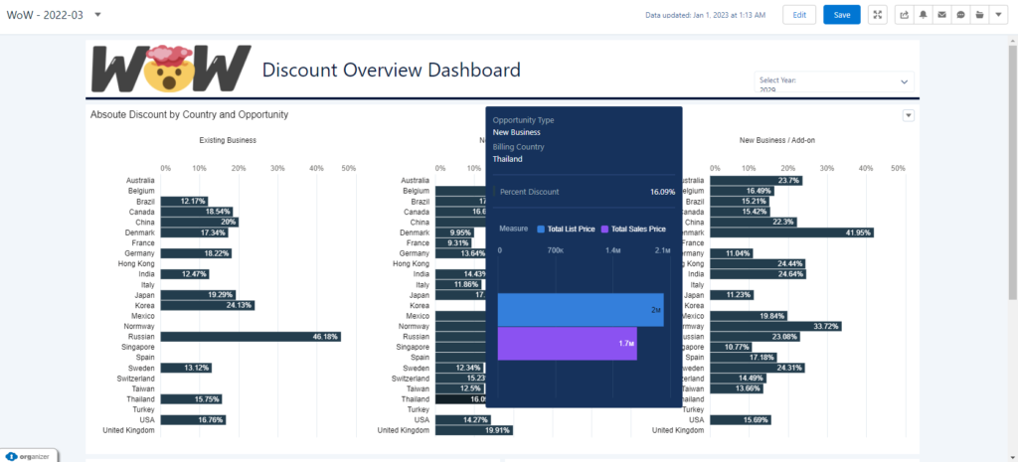Click the folder icon in toolbar
The width and height of the screenshot is (1018, 462).
pyautogui.click(x=979, y=15)
